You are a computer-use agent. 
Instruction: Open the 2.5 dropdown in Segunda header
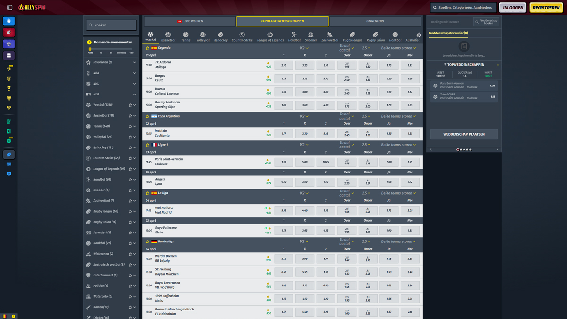tap(366, 48)
